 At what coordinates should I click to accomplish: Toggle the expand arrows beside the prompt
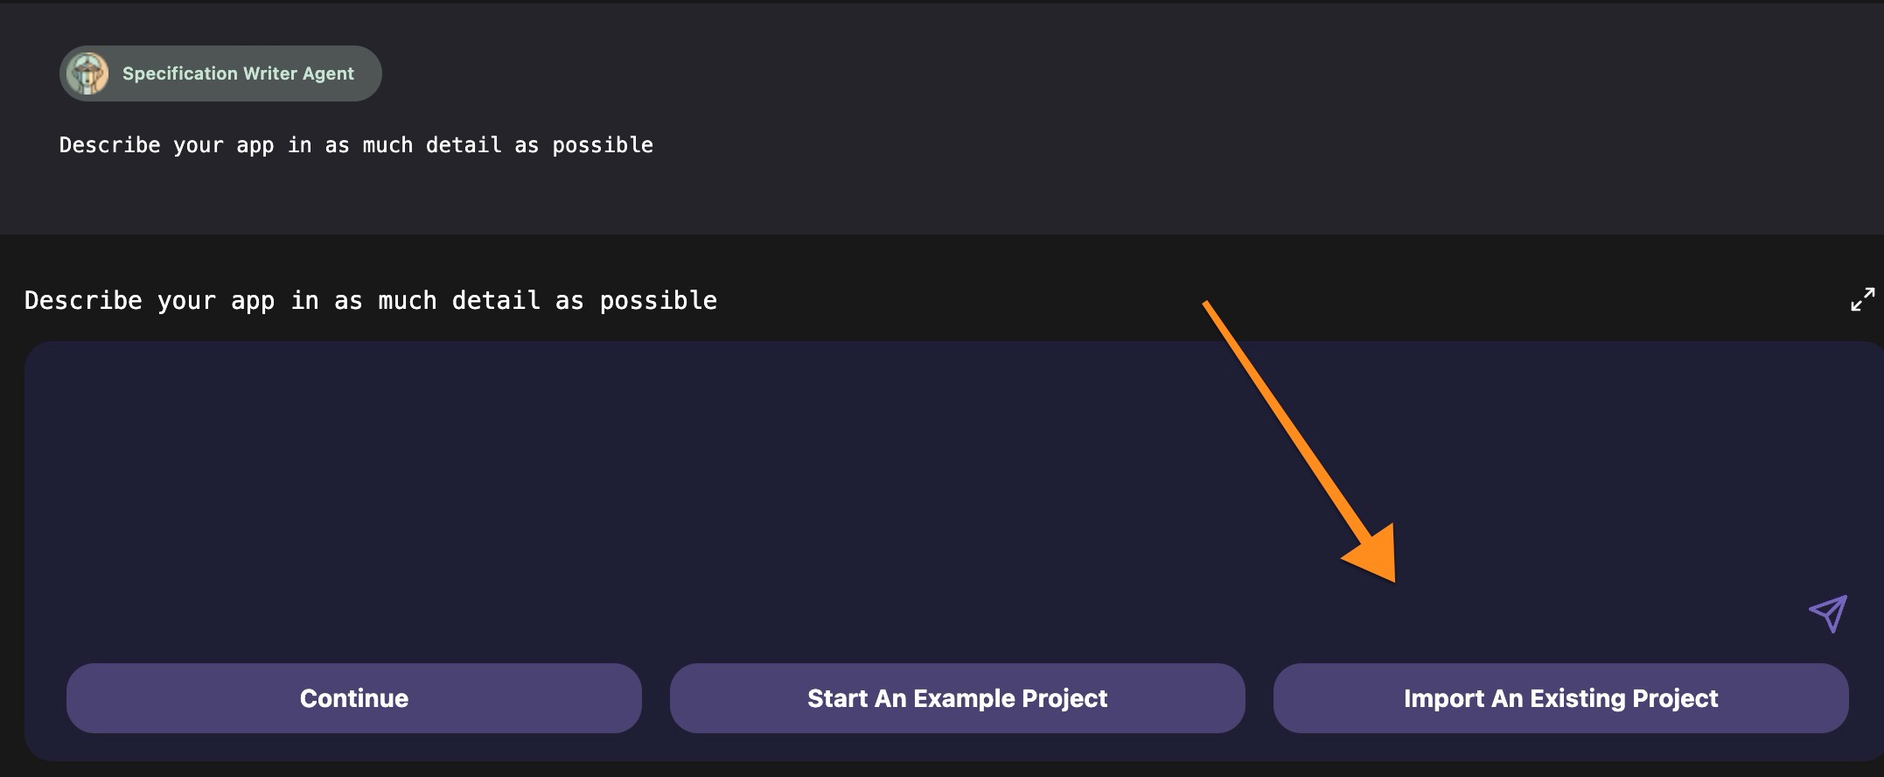click(x=1862, y=300)
